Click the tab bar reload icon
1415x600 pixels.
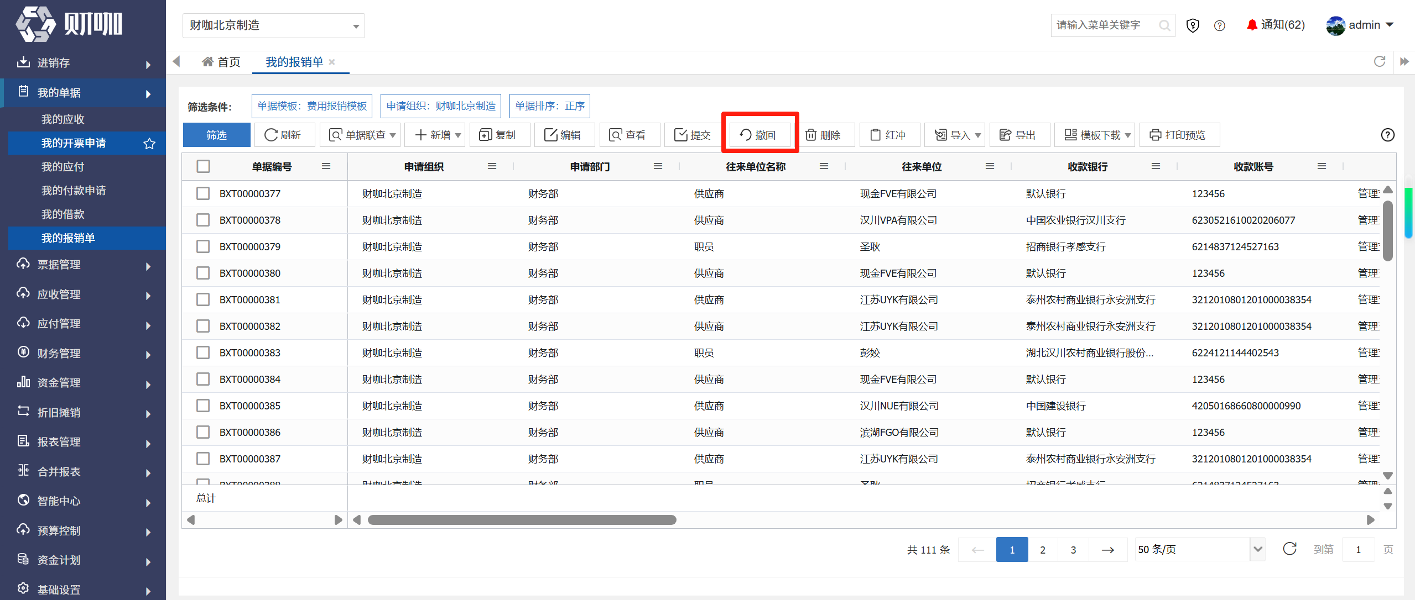pyautogui.click(x=1380, y=61)
